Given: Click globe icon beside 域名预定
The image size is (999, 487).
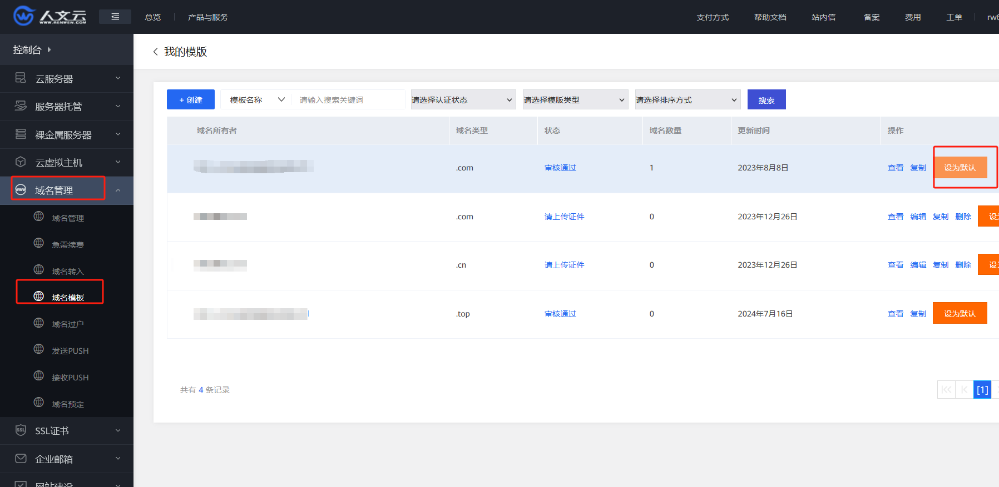Looking at the screenshot, I should click(39, 403).
